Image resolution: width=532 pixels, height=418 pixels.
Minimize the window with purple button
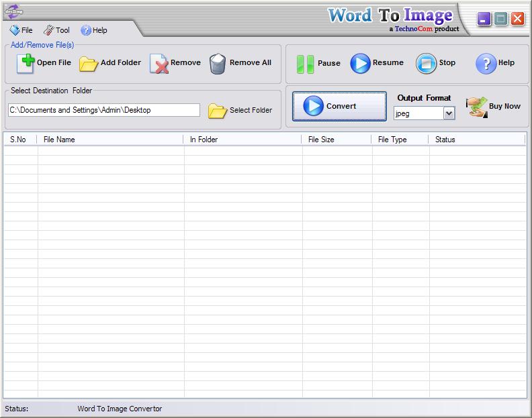[484, 19]
